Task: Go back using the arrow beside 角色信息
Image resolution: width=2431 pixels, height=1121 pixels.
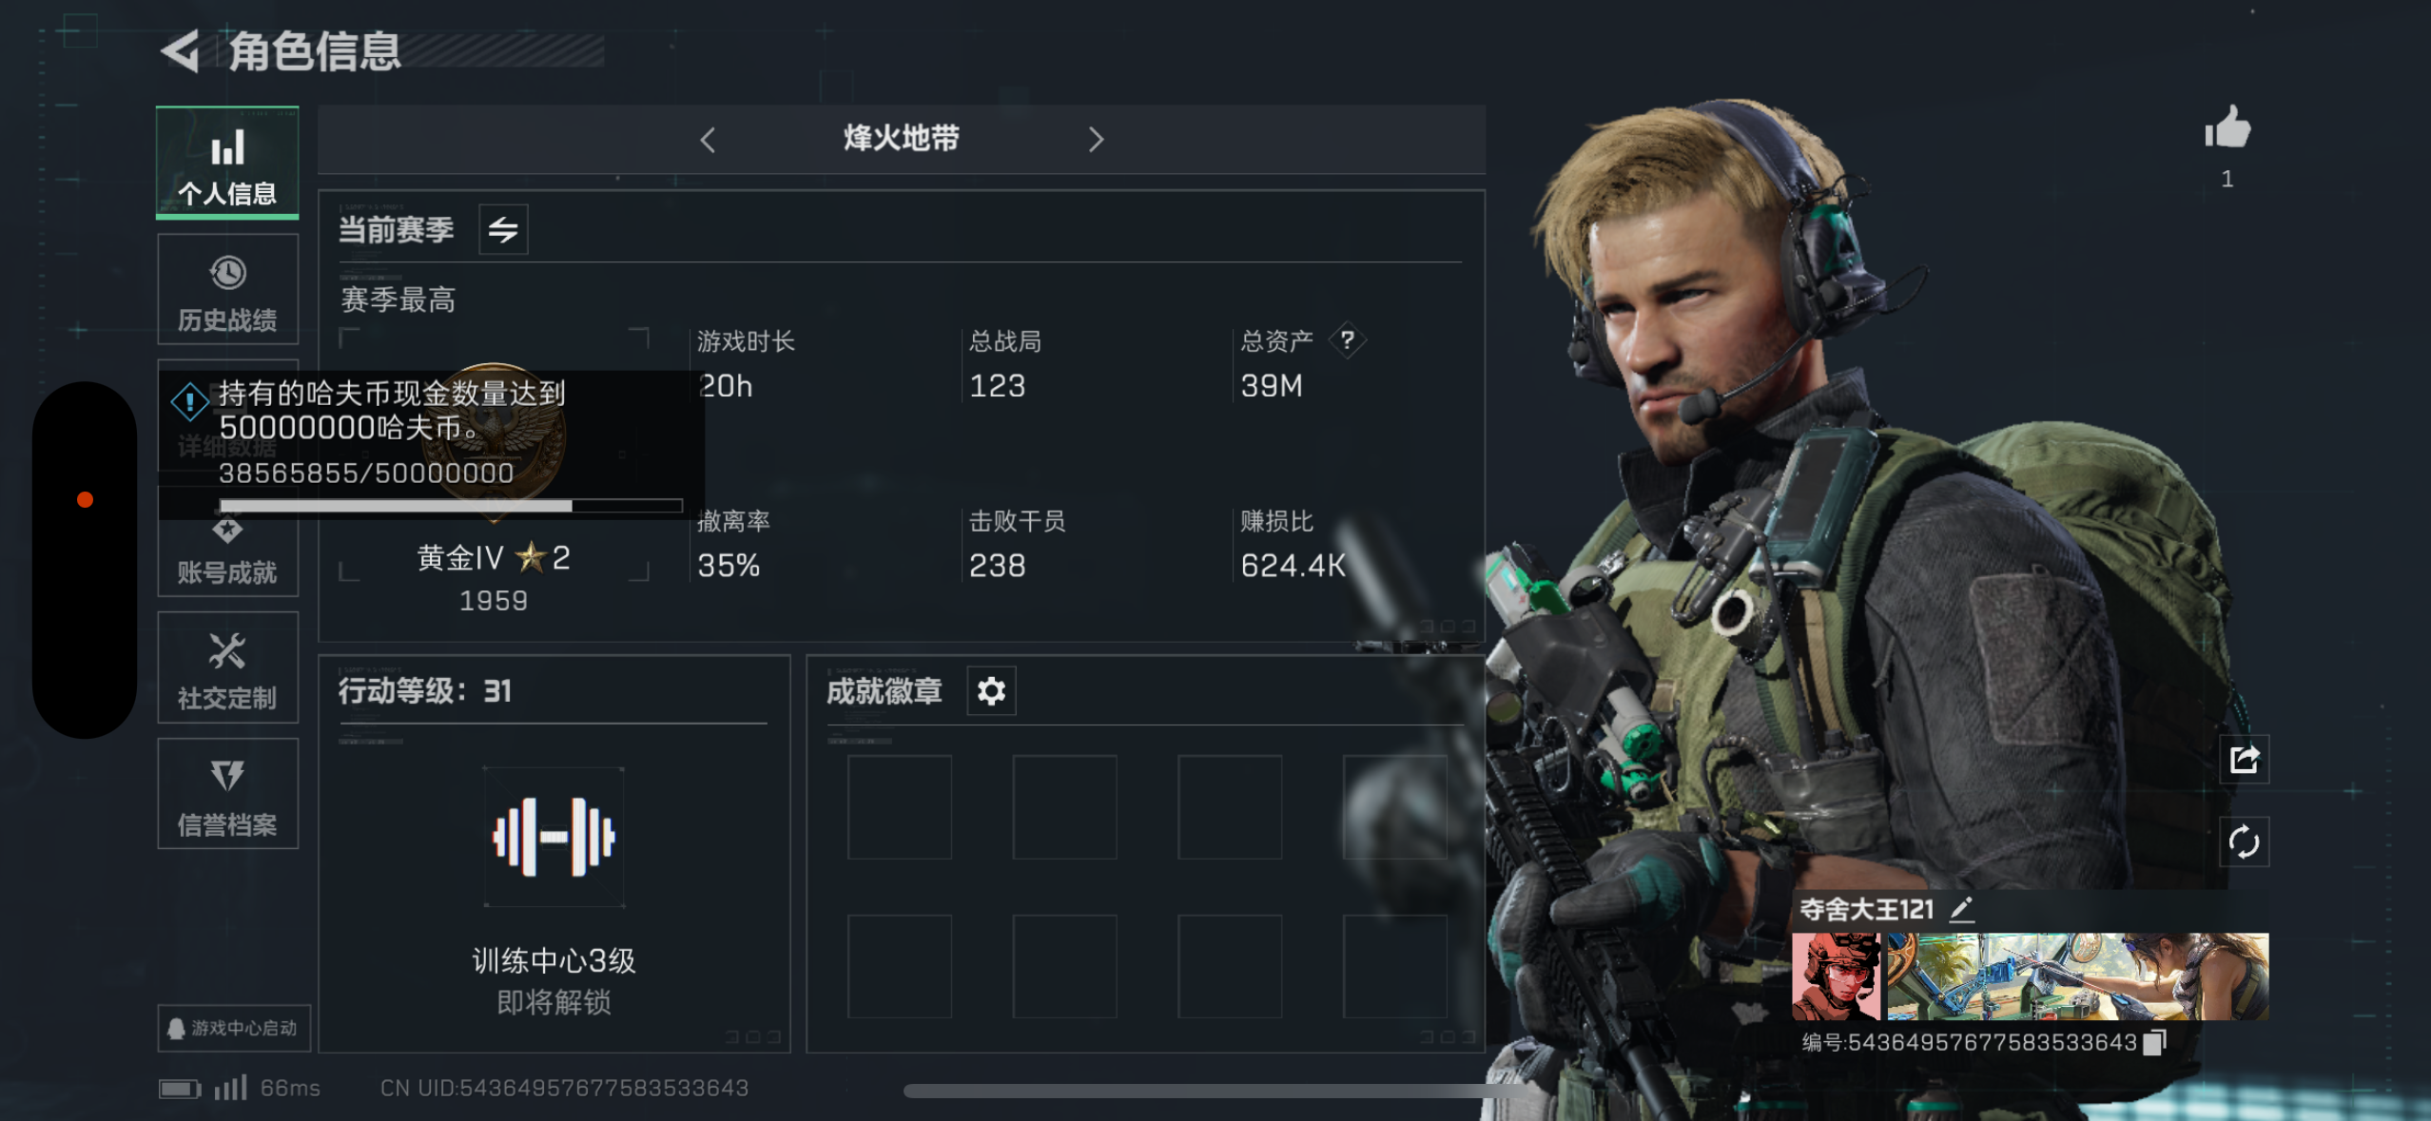Action: (x=180, y=51)
